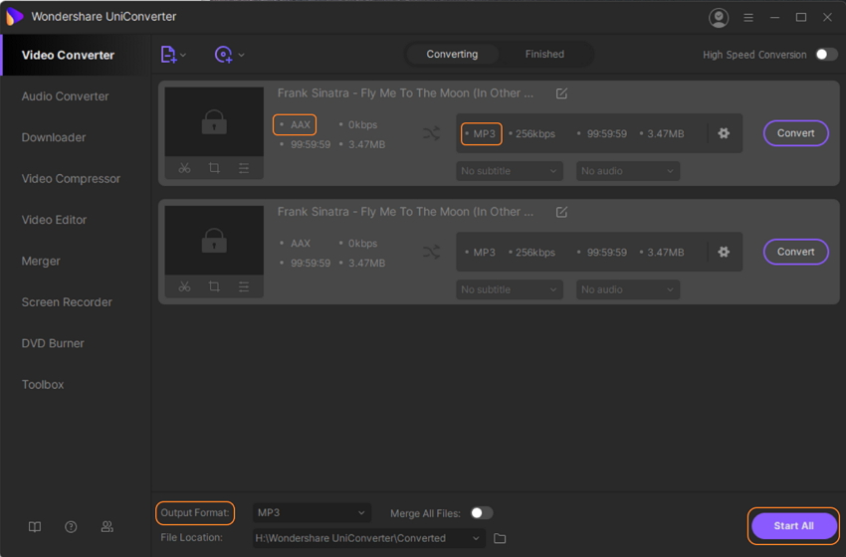Browse output folder with folder icon
The height and width of the screenshot is (557, 846).
(500, 538)
